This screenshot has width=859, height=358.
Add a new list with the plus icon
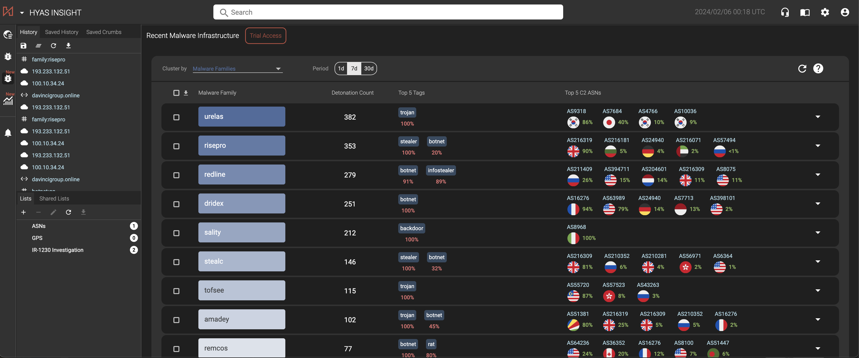click(x=23, y=212)
